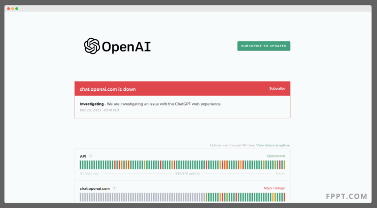Viewport: 377px width, 208px height.
Task: Click the Subscribe to Updates button
Action: point(264,46)
